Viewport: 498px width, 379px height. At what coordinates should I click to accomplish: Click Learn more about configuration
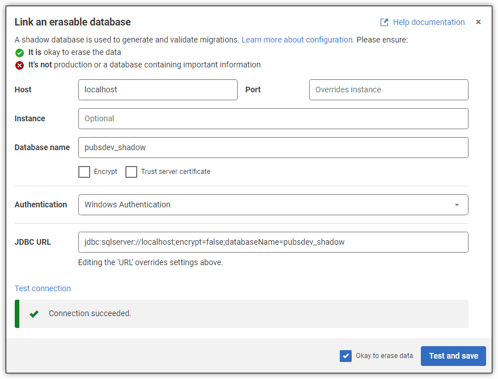(x=298, y=40)
